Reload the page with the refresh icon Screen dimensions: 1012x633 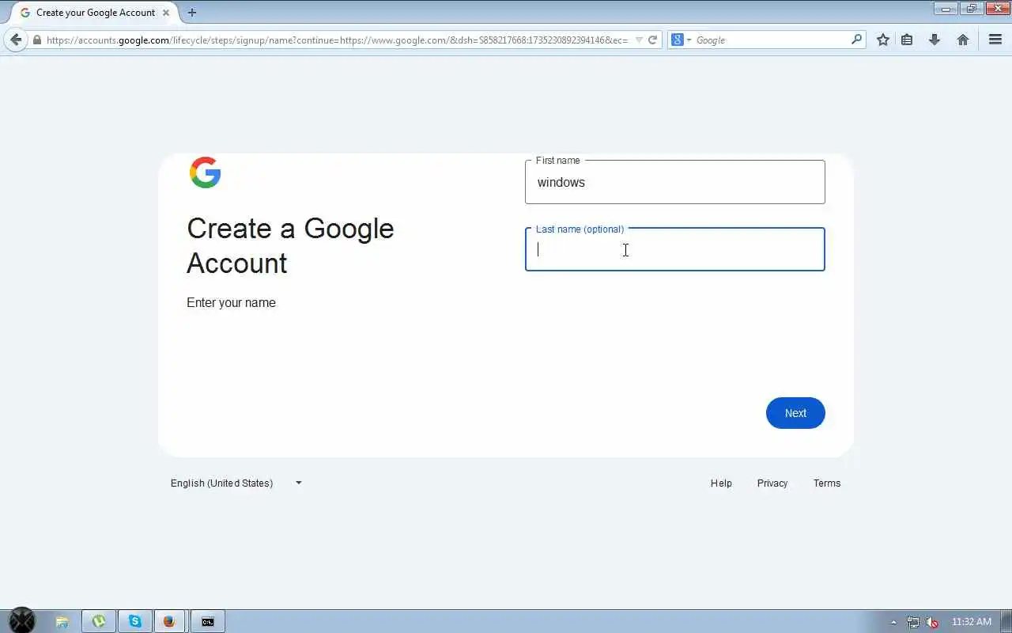click(x=653, y=40)
